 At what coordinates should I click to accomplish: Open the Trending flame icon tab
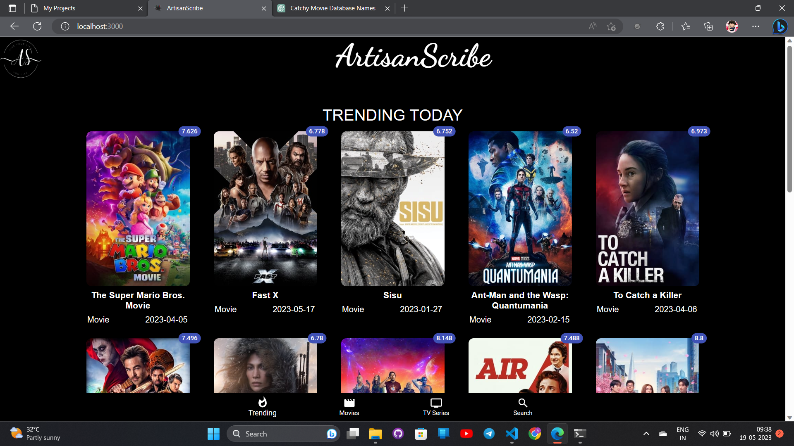[x=262, y=403]
